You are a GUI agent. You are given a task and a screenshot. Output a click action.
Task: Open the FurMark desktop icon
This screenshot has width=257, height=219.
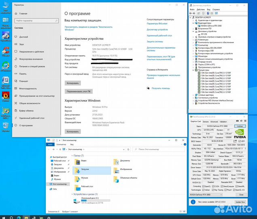6,97
